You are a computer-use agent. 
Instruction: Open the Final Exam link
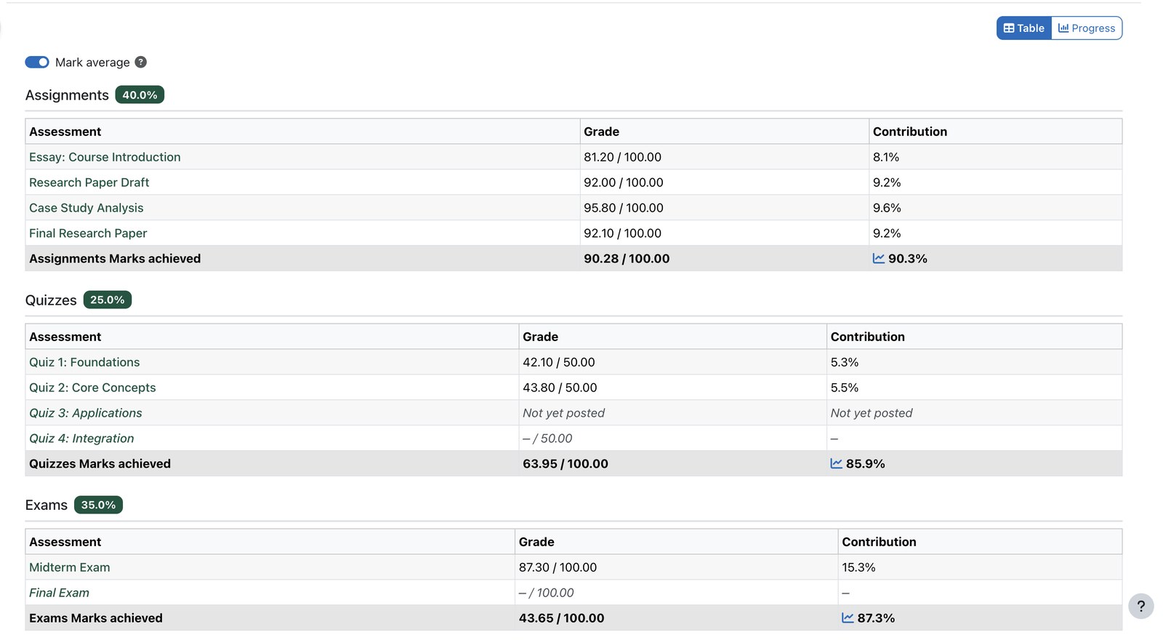click(59, 593)
